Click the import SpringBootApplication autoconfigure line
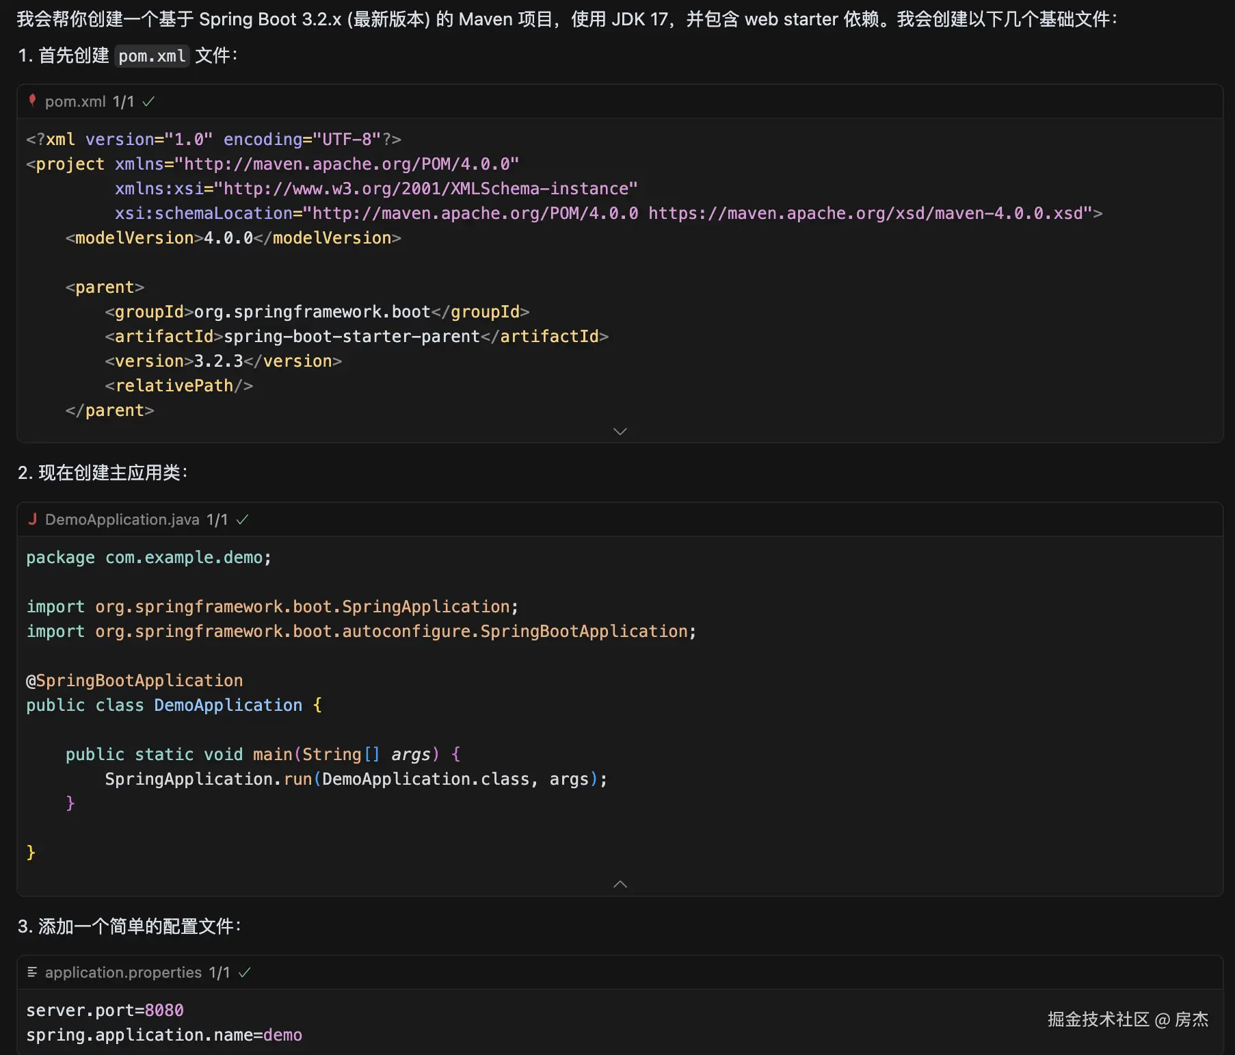 [361, 631]
